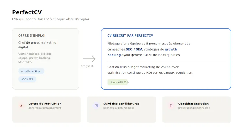Click the envelope icon for Lettre de motivation
This screenshot has height=137, width=243.
21,106
